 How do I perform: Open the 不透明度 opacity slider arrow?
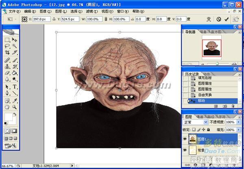(x=239, y=122)
